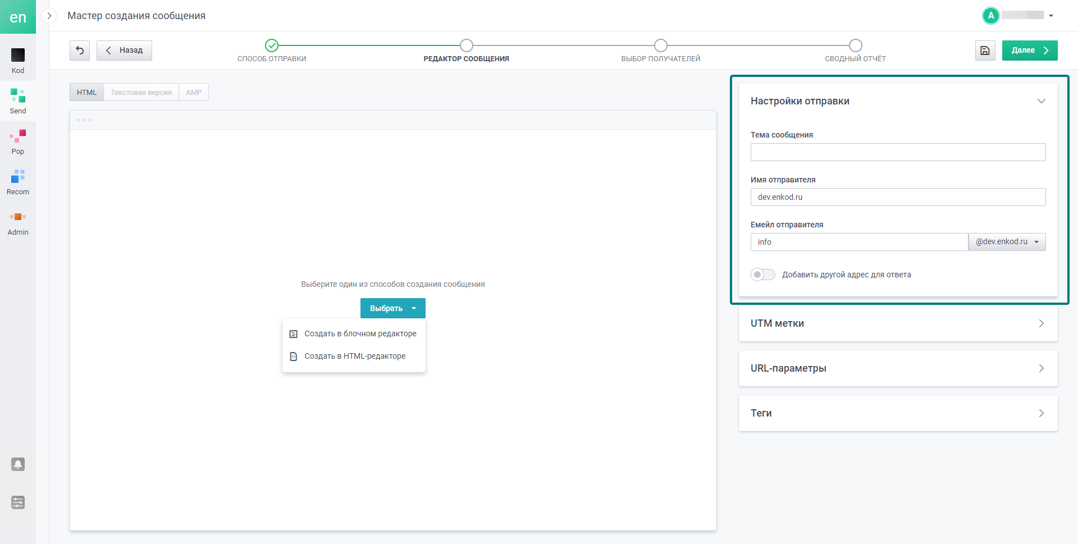This screenshot has height=544, width=1078.
Task: Open the user avatar A
Action: point(991,16)
